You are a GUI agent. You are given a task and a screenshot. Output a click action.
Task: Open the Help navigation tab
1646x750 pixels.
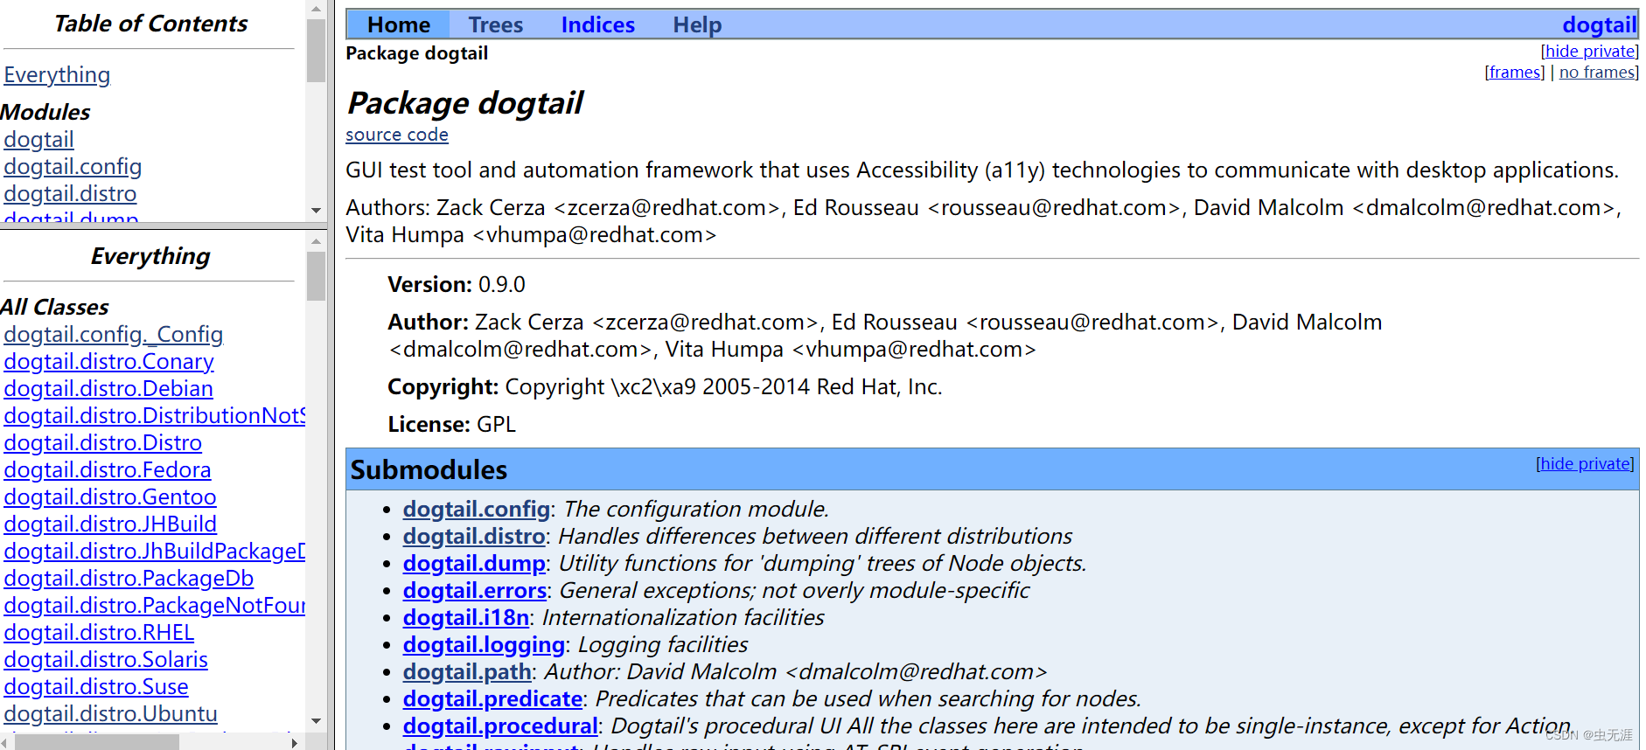(697, 24)
